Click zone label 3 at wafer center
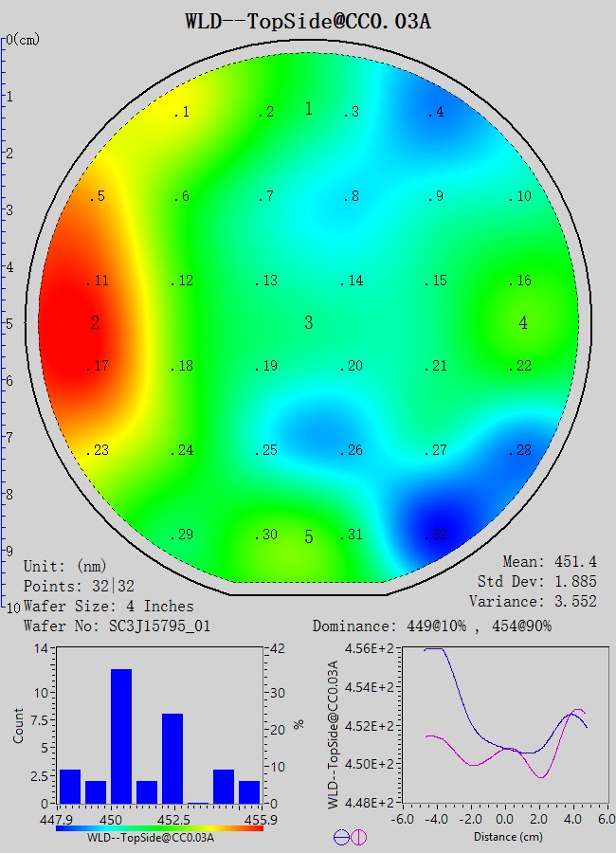Screen dimensions: 616x853 pyautogui.click(x=308, y=323)
